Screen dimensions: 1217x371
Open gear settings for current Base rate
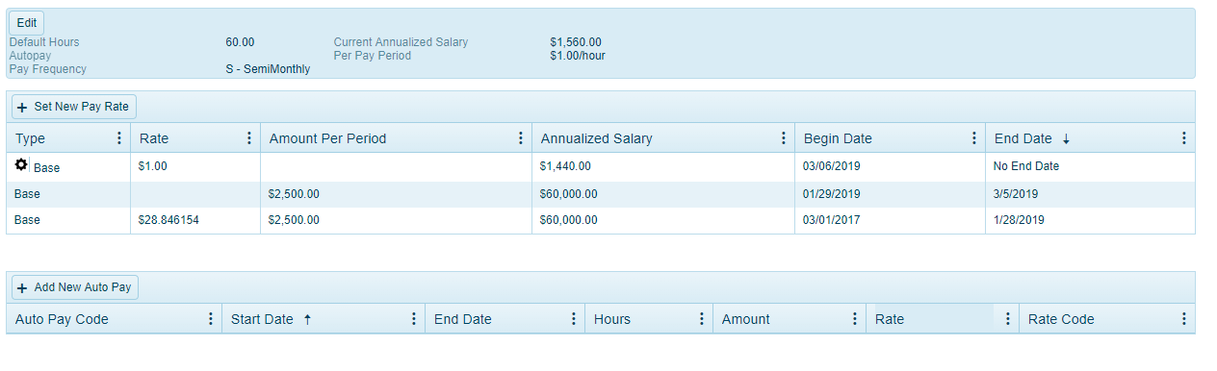21,165
